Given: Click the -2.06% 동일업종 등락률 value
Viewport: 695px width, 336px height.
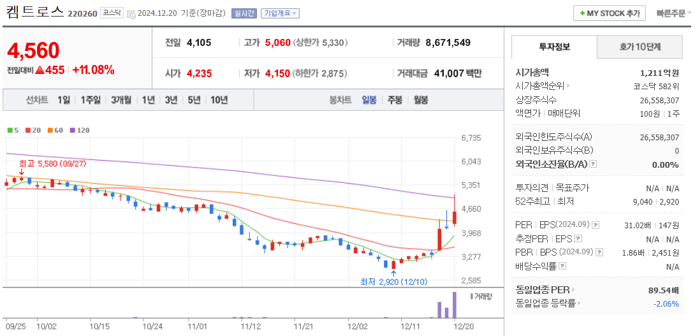Looking at the screenshot, I should 666,304.
